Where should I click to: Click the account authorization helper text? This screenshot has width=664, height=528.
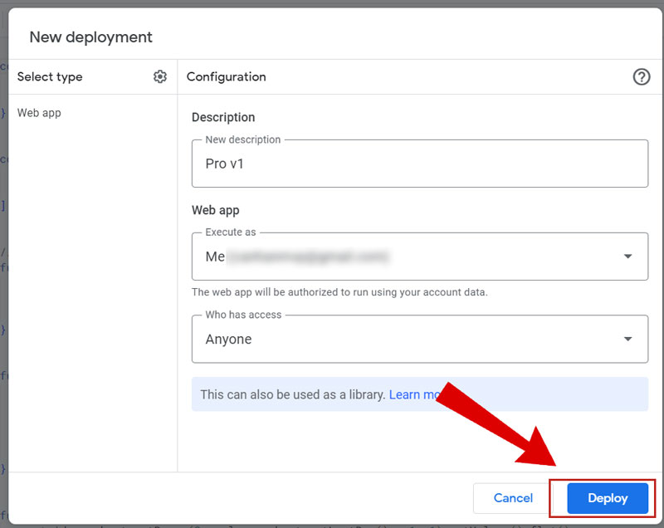tap(339, 292)
